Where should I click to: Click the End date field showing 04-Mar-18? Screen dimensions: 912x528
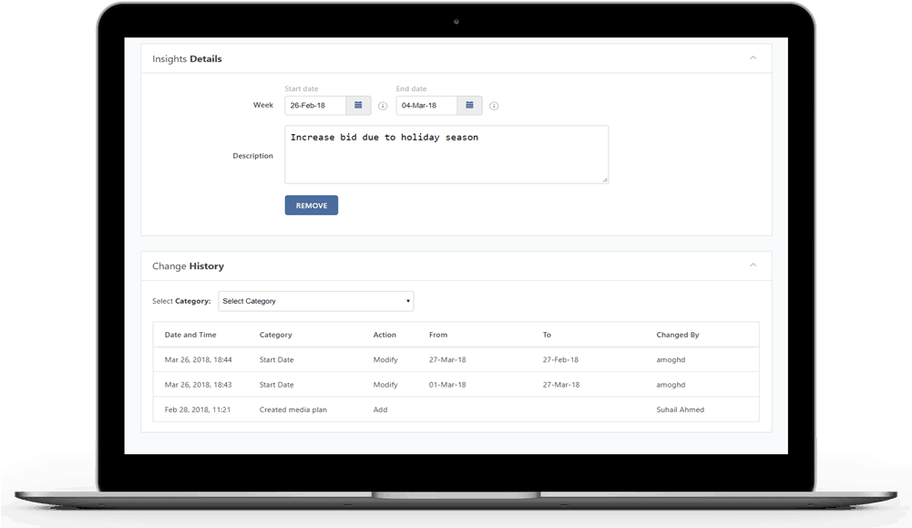tap(427, 106)
